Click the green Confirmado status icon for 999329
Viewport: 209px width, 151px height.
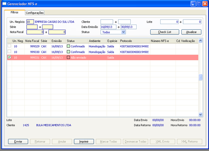coord(68,46)
